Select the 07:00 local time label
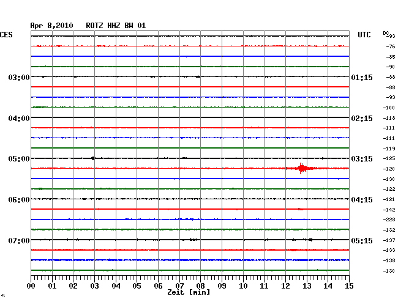 tap(19, 240)
